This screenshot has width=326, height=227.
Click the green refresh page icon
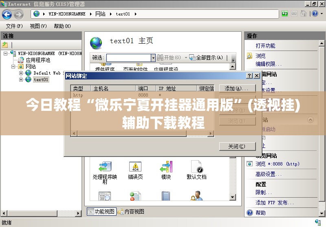click(x=284, y=14)
